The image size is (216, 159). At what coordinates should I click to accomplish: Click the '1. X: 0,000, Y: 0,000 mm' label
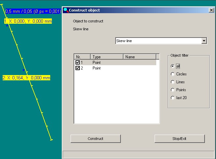pyautogui.click(x=28, y=21)
